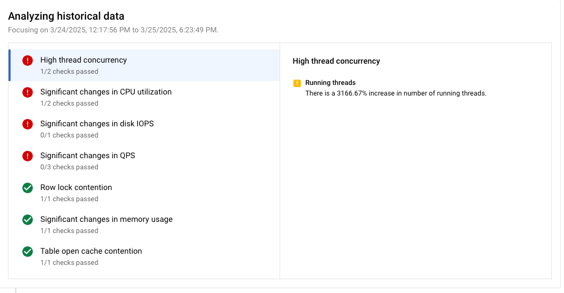Screen dimensions: 564x293
Task: View Table open cache contention check
Action: click(91, 251)
